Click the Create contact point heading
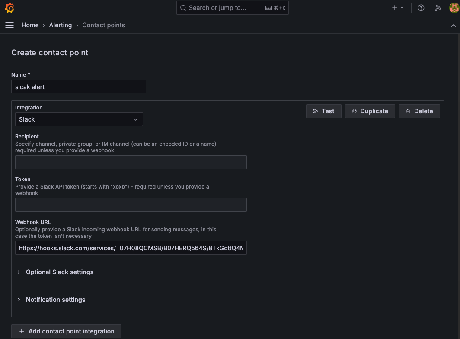 50,53
